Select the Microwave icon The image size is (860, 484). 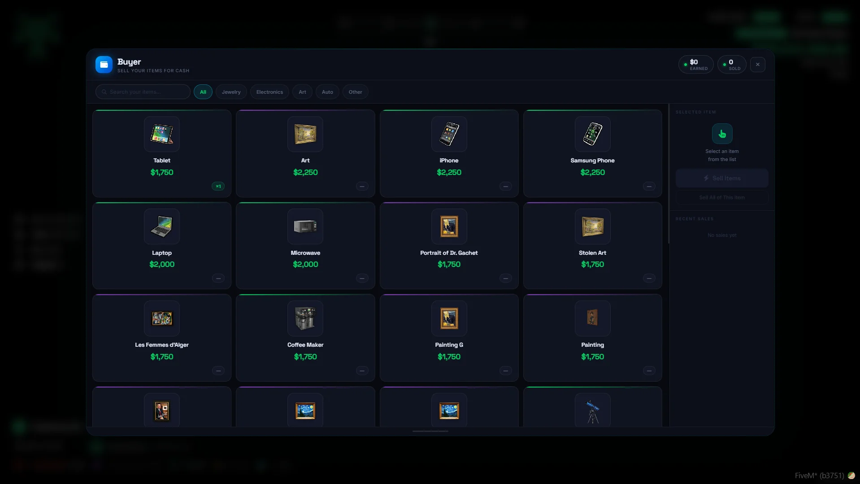305,227
